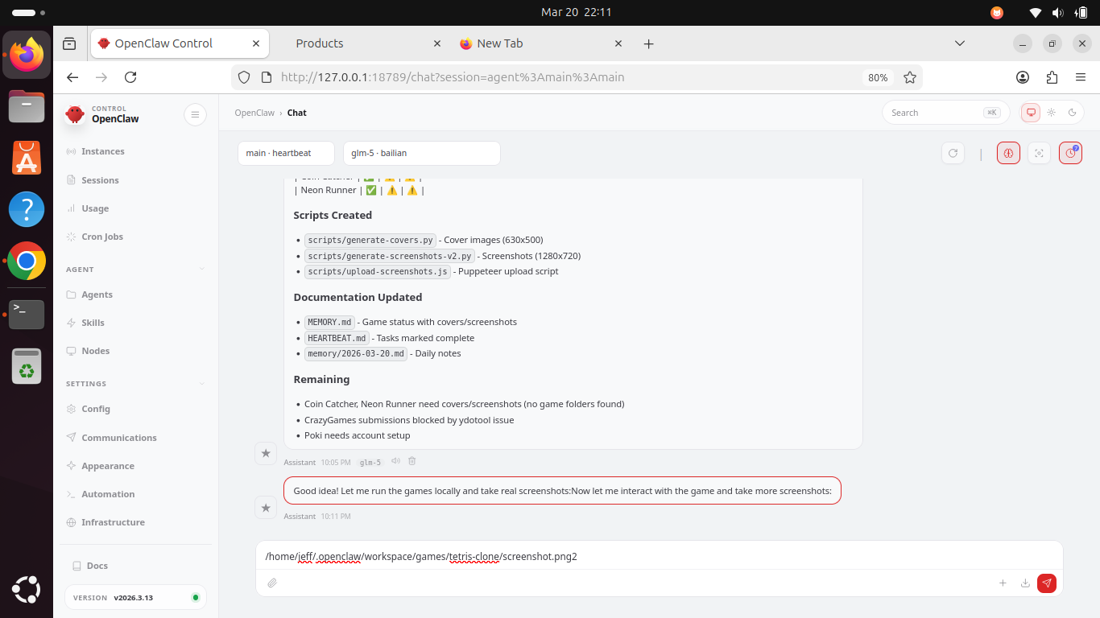Click the OpenClaw breadcrumb link
Image resolution: width=1100 pixels, height=618 pixels.
pos(254,113)
